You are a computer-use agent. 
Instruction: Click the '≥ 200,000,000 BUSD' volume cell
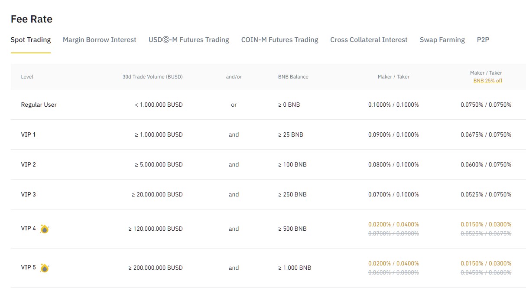[x=156, y=268]
